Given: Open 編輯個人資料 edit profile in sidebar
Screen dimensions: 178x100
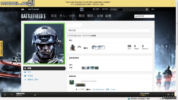Looking at the screenshot, I should tap(33, 79).
